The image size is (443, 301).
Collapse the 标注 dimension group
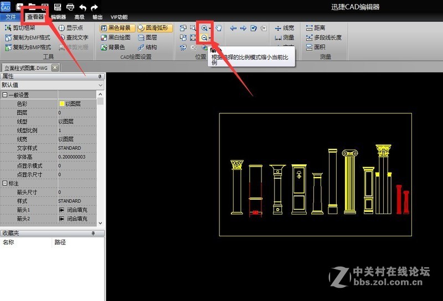[x=5, y=183]
